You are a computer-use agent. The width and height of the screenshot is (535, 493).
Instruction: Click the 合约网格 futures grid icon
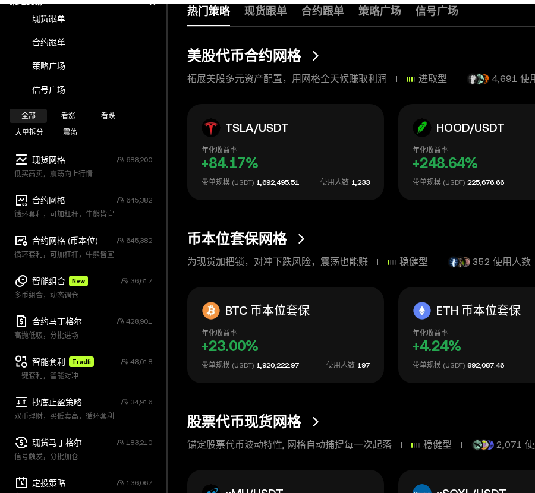[21, 200]
